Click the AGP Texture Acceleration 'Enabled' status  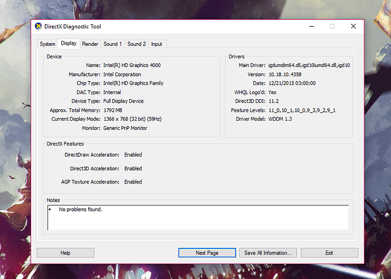(133, 182)
